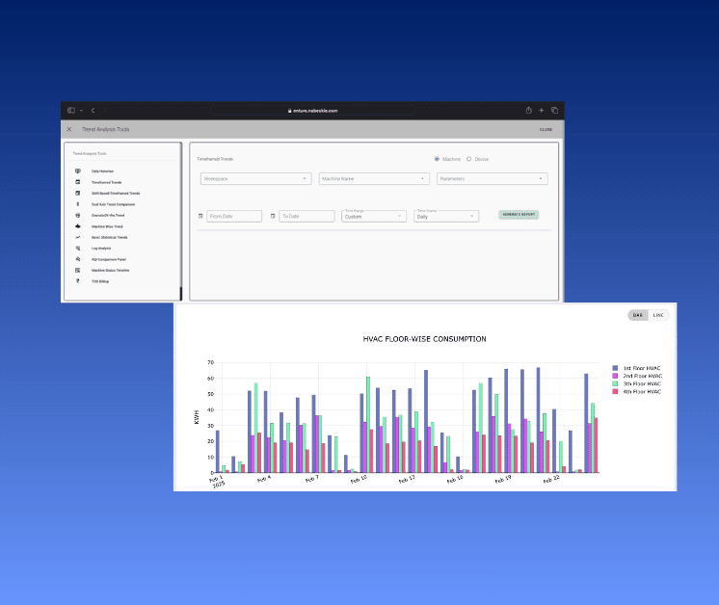
Task: Open the Workspace dropdown
Action: [255, 179]
